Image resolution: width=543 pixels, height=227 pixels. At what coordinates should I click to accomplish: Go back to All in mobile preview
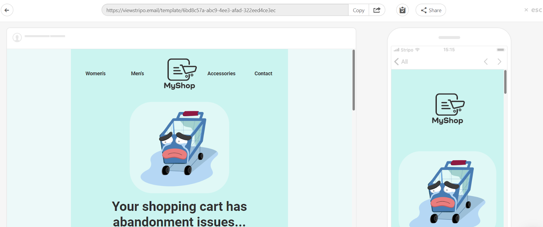[401, 62]
